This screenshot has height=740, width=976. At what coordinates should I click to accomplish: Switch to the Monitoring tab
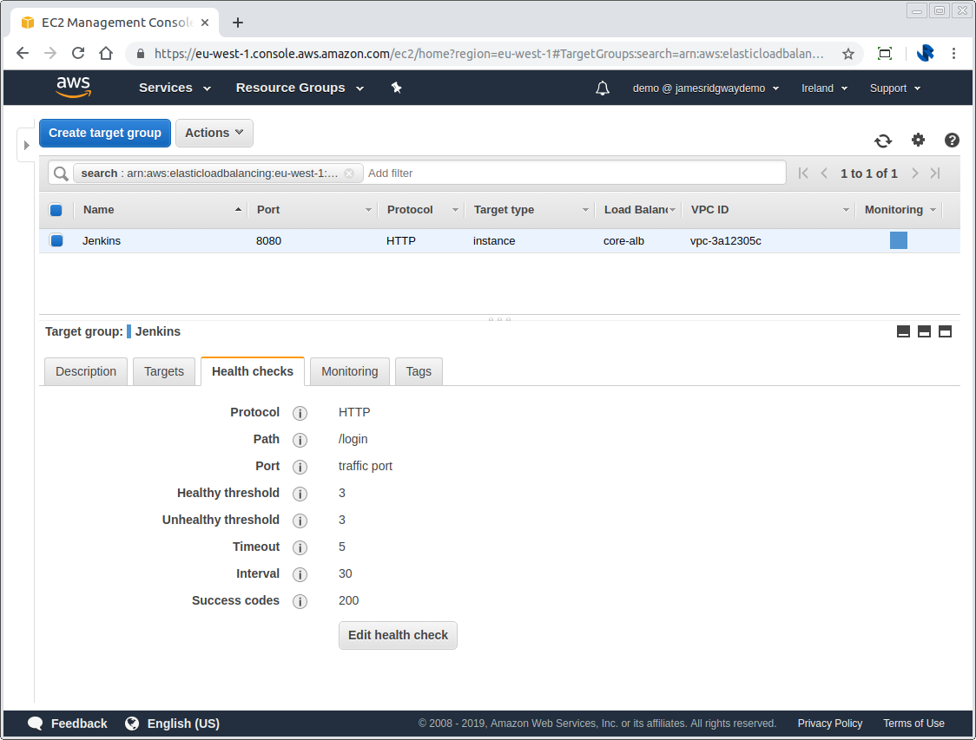tap(350, 372)
